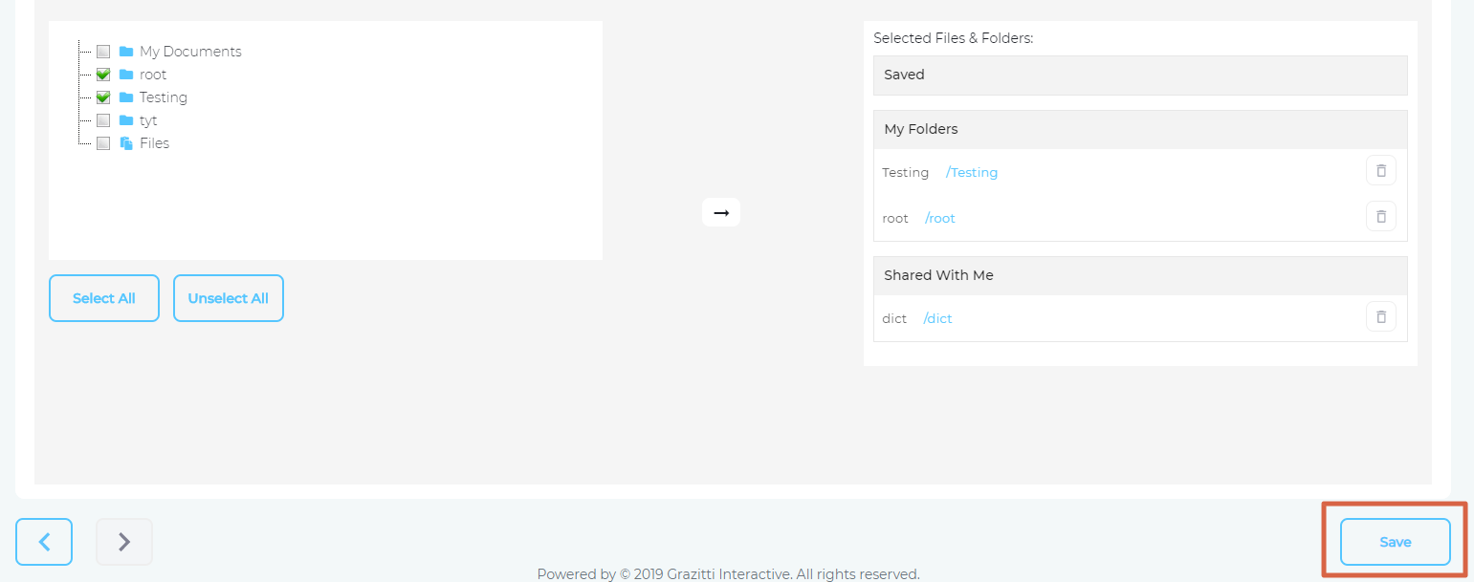Delete the Testing folder from selection
The height and width of the screenshot is (582, 1474).
click(1380, 171)
